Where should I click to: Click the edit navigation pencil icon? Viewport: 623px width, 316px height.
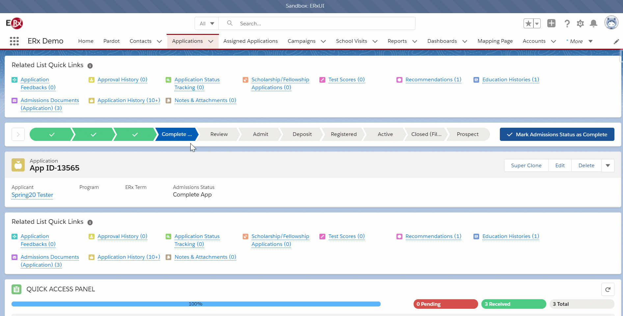(x=616, y=41)
